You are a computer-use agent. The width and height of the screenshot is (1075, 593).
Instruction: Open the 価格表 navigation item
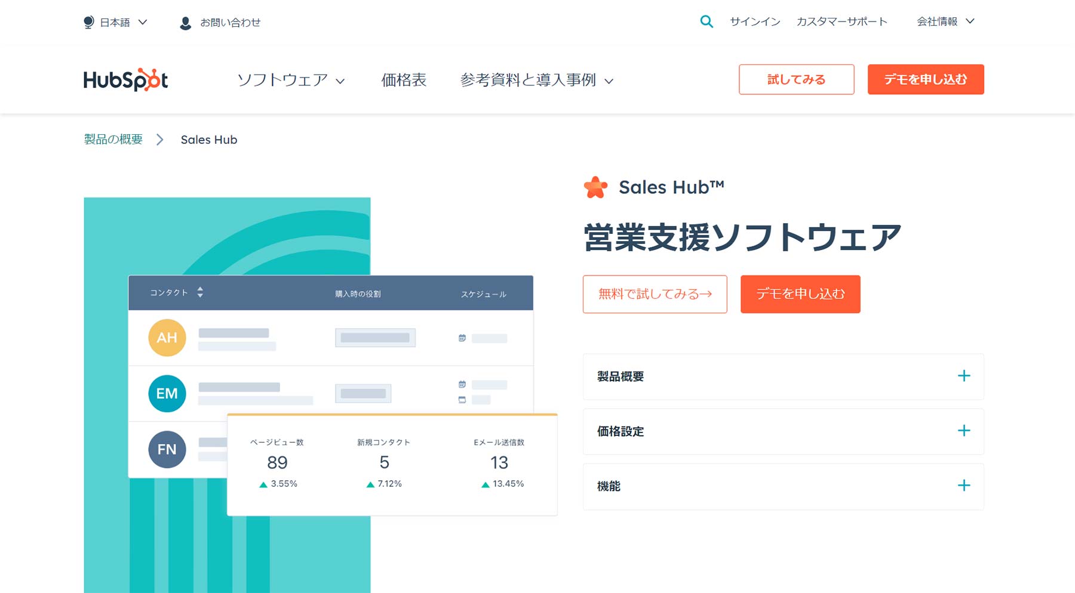click(x=404, y=80)
